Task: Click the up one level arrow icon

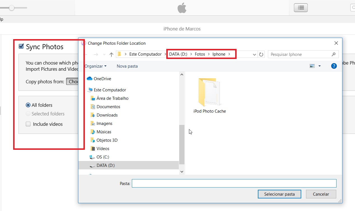Action: pyautogui.click(x=111, y=54)
